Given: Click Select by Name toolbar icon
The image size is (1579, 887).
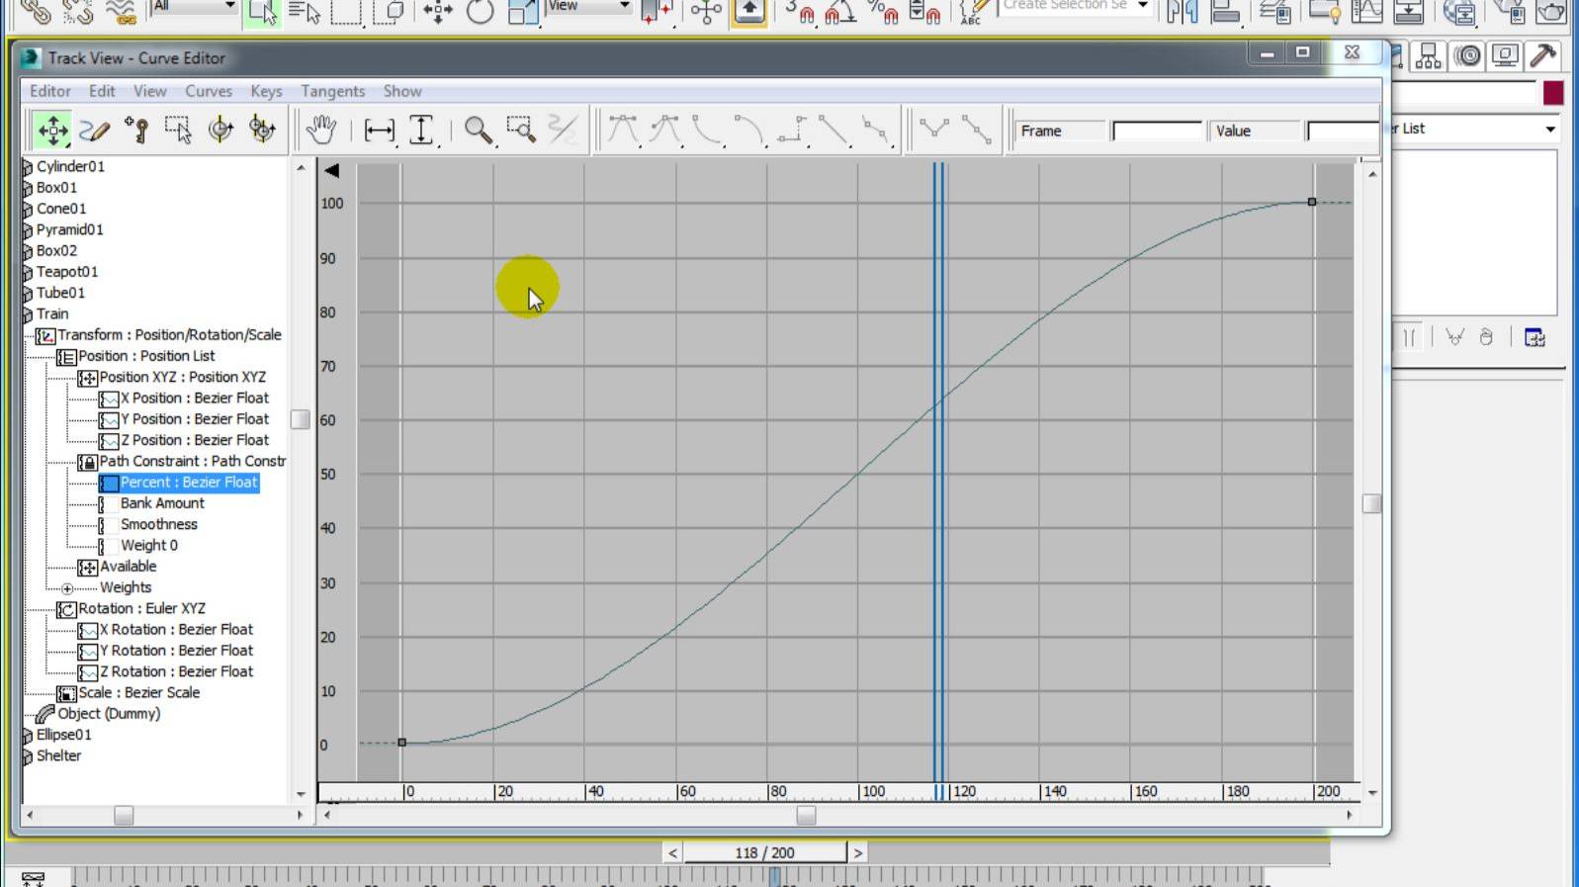Looking at the screenshot, I should pos(305,12).
